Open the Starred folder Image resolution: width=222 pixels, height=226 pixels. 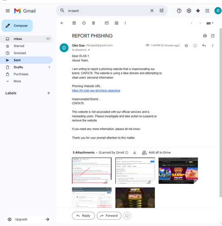click(26, 46)
